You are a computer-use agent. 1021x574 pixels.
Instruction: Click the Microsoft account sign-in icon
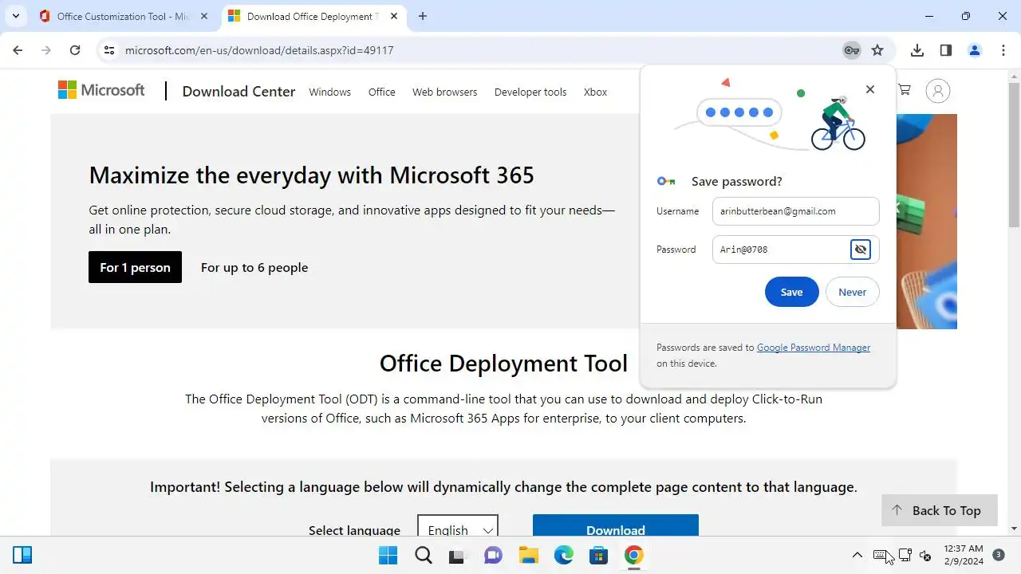[938, 91]
